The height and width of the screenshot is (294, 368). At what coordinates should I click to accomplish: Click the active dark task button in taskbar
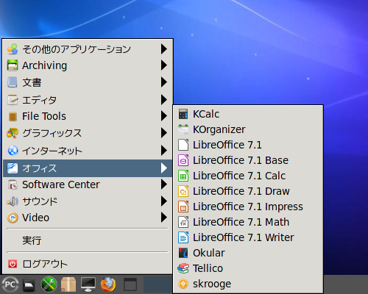click(x=158, y=284)
